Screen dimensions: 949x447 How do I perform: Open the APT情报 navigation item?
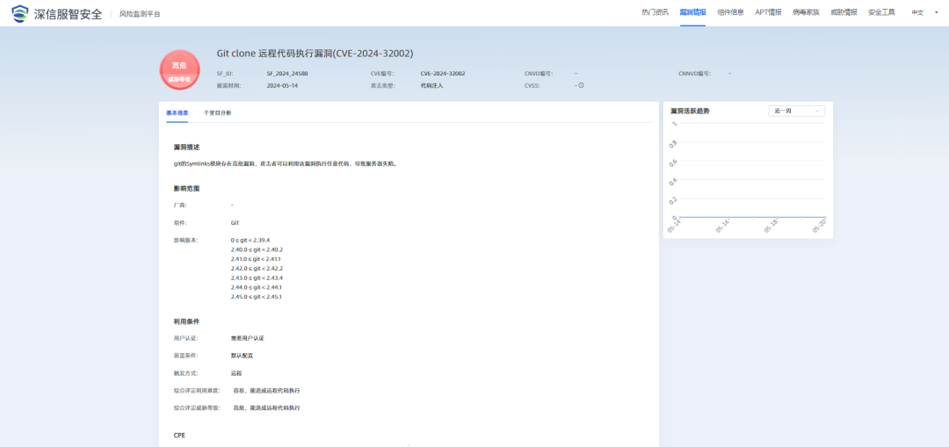[x=768, y=12]
